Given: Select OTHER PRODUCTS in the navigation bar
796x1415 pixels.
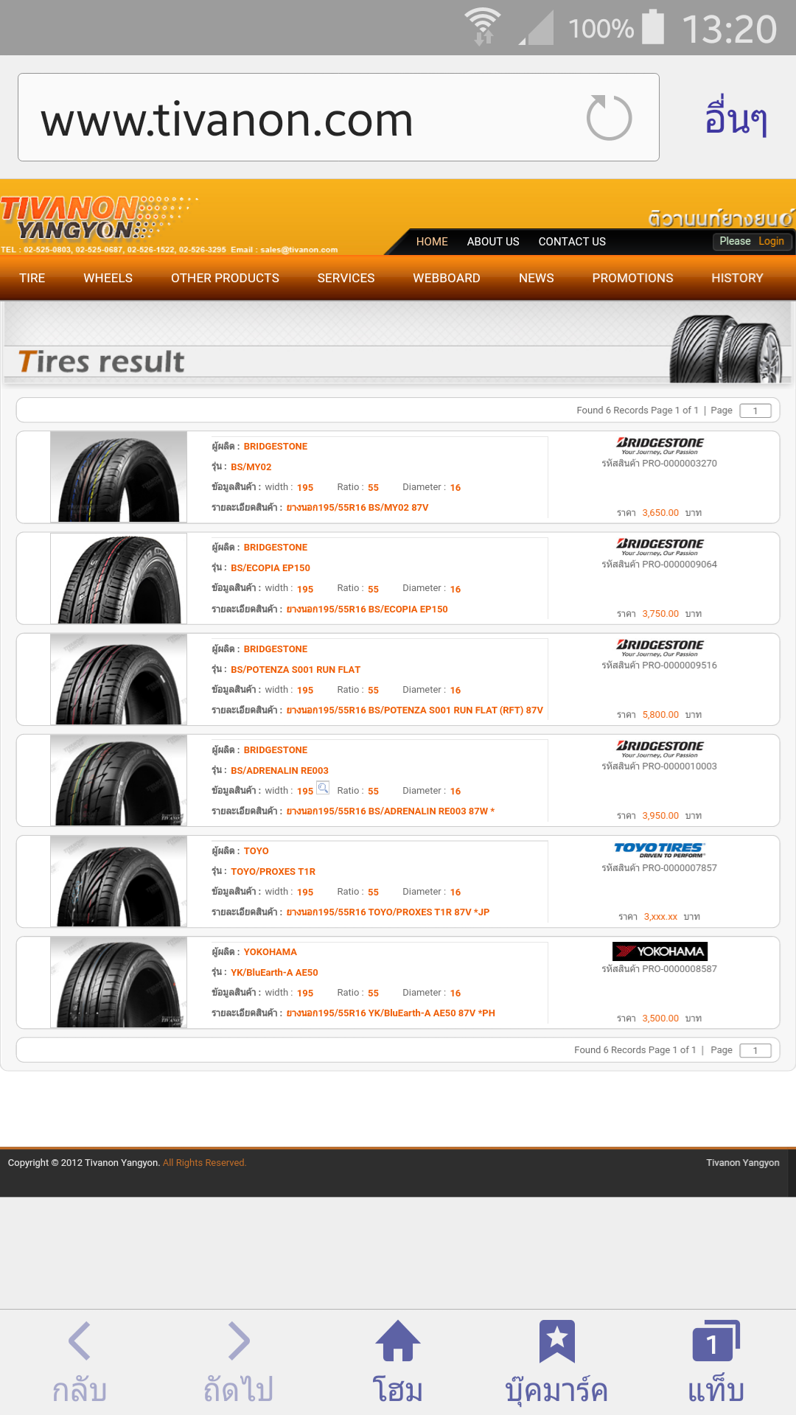Looking at the screenshot, I should [225, 278].
